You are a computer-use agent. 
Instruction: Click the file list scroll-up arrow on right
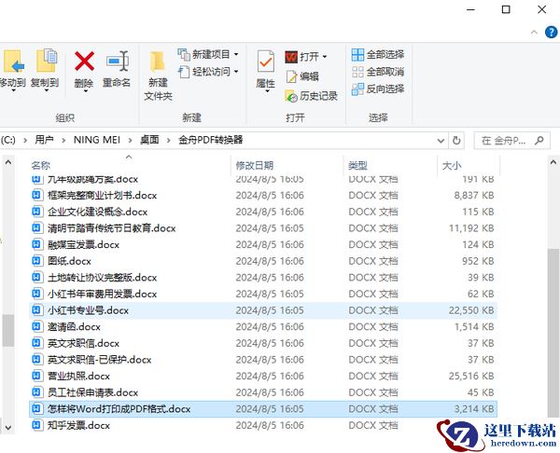click(x=553, y=162)
